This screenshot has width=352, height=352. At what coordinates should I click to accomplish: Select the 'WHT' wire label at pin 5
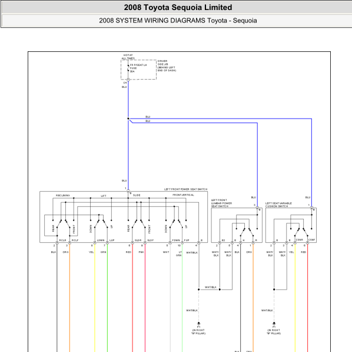(166, 252)
